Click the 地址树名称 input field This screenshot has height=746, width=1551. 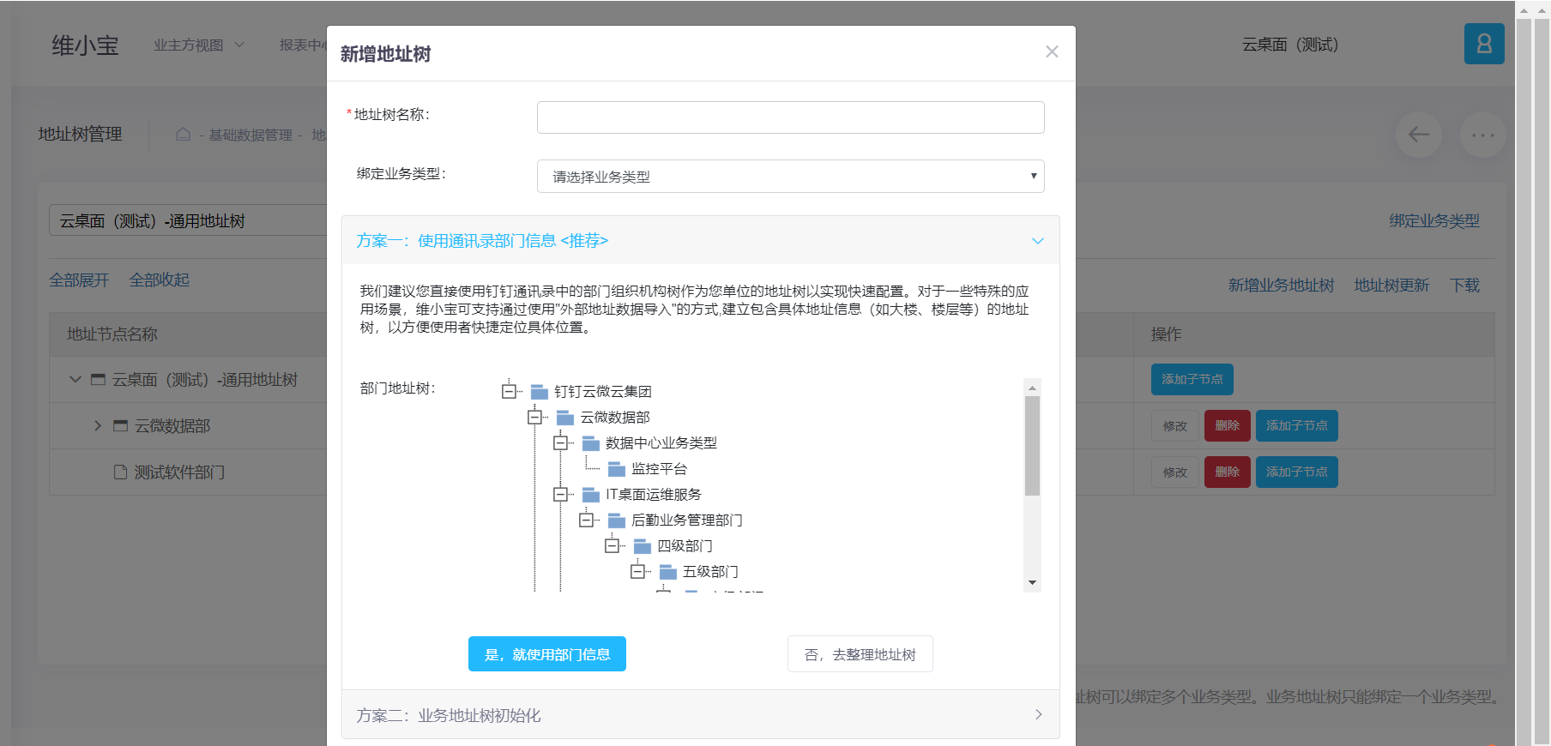pyautogui.click(x=790, y=117)
